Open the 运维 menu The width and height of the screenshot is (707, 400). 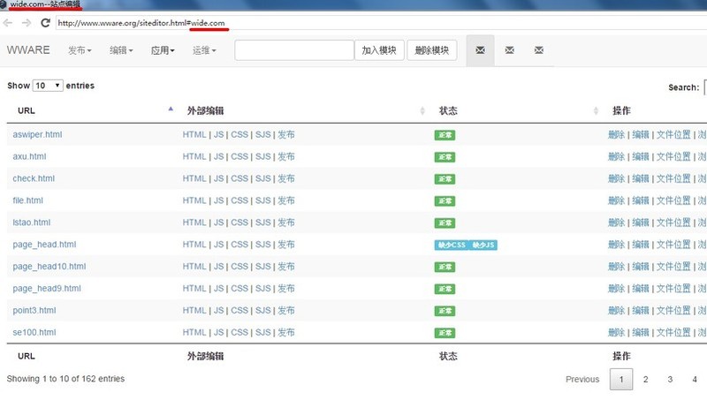point(204,51)
